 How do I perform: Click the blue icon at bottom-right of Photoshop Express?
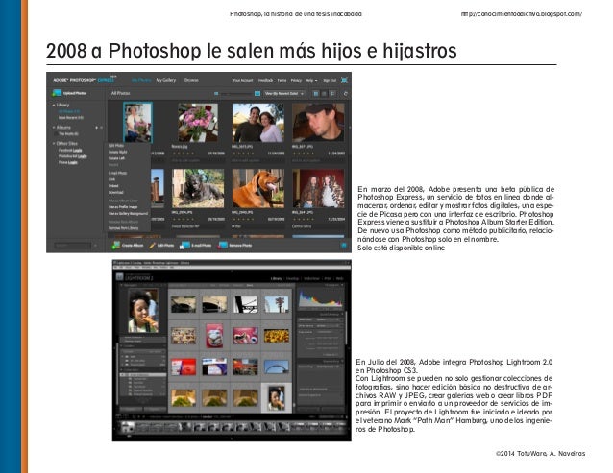tap(344, 245)
